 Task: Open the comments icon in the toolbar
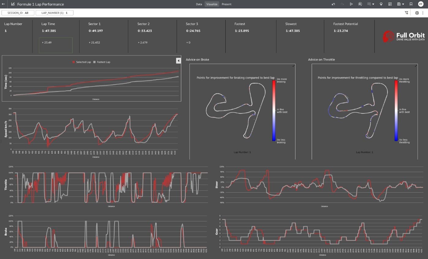pos(369,4)
